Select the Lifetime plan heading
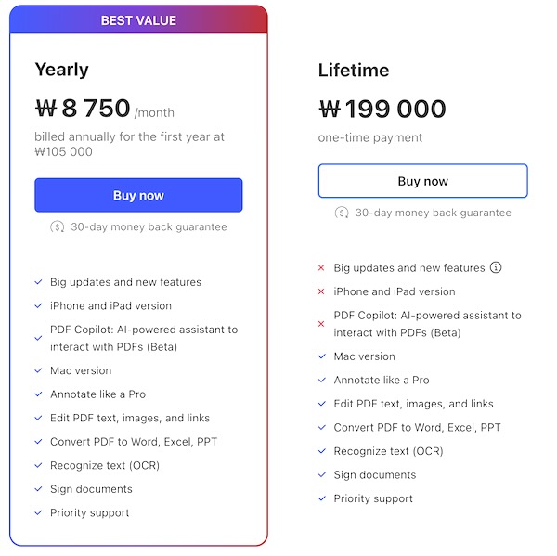 tap(354, 70)
